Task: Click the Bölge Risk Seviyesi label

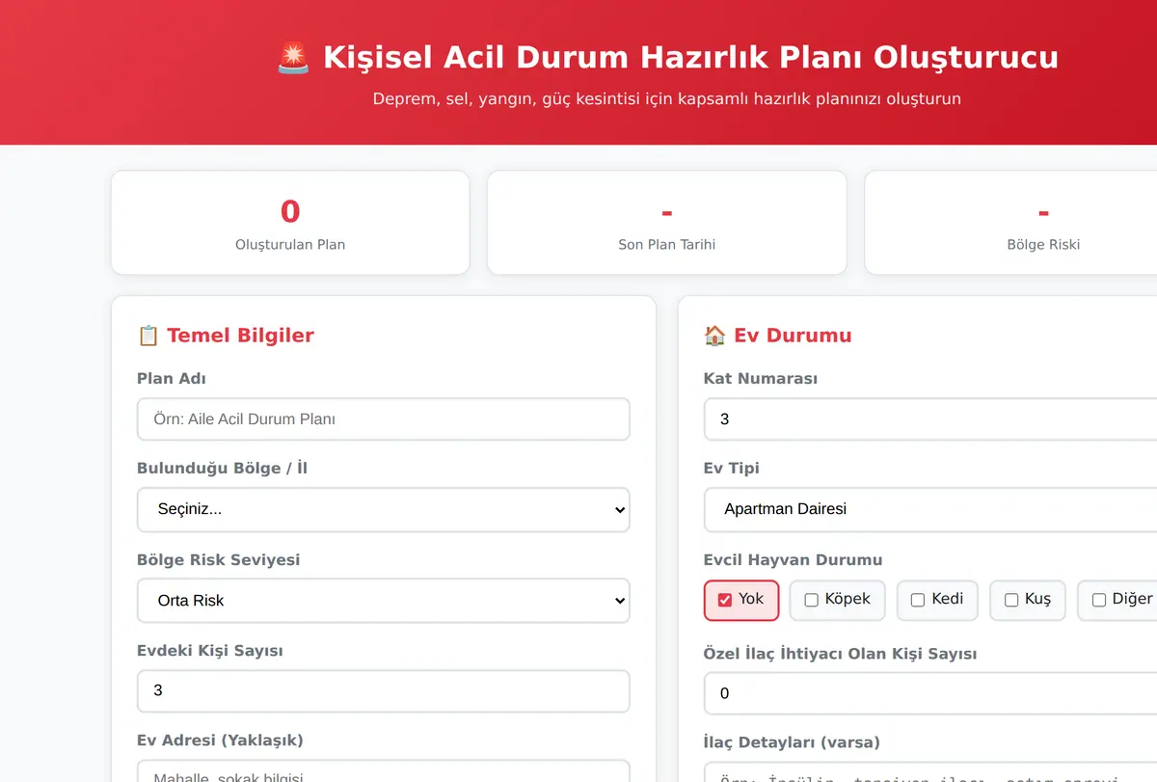Action: pyautogui.click(x=218, y=560)
